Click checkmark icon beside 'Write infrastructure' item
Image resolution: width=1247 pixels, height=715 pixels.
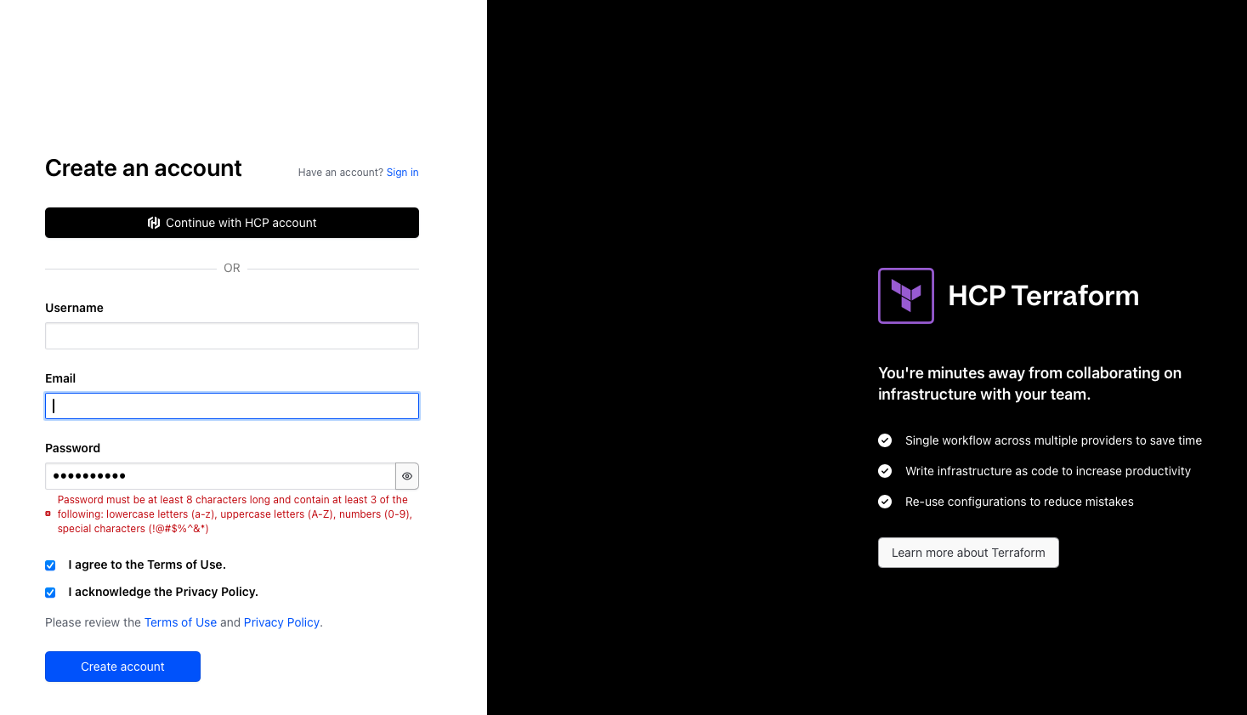tap(885, 471)
